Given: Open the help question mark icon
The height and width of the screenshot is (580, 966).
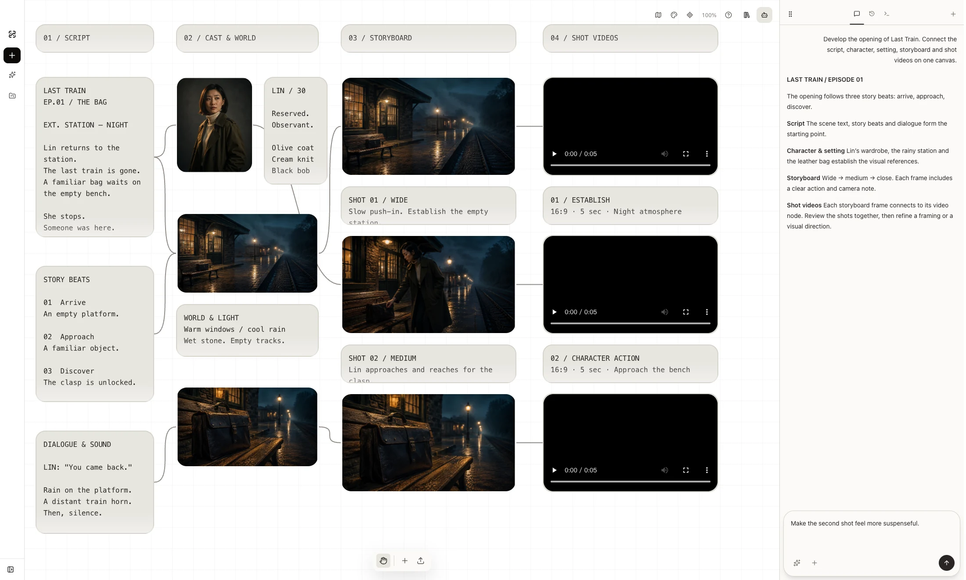Looking at the screenshot, I should coord(728,15).
